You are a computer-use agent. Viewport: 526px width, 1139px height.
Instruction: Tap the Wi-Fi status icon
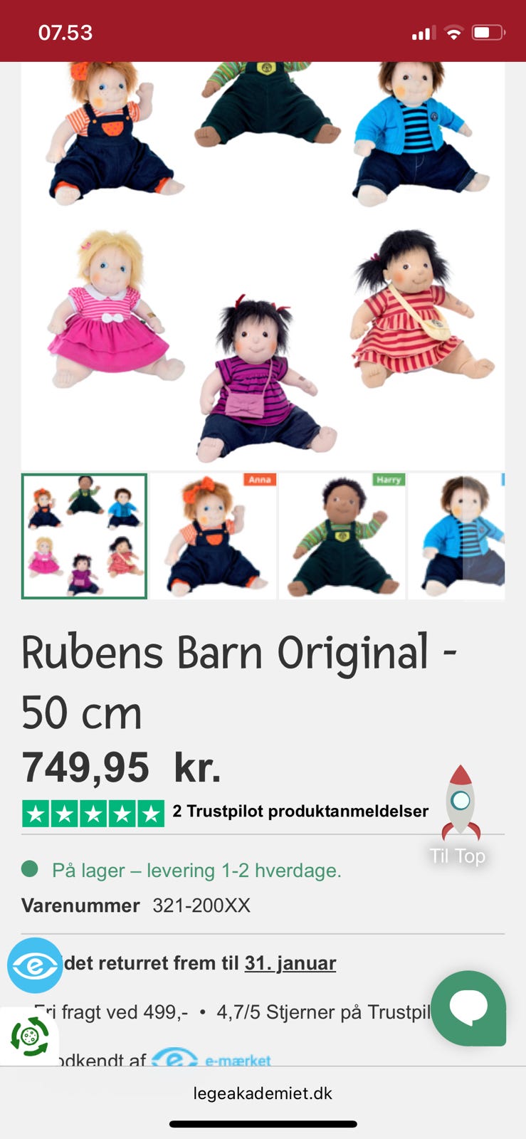click(453, 33)
